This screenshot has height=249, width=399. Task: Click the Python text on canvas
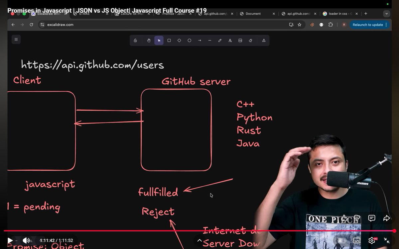coord(254,118)
